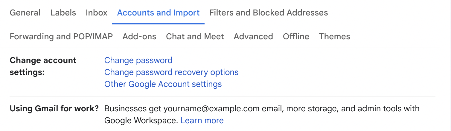Click the 'Using Gmail for work?' heading
Screen dimensions: 451x131
tap(54, 109)
